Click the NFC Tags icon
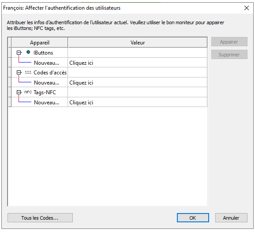 pyautogui.click(x=28, y=92)
